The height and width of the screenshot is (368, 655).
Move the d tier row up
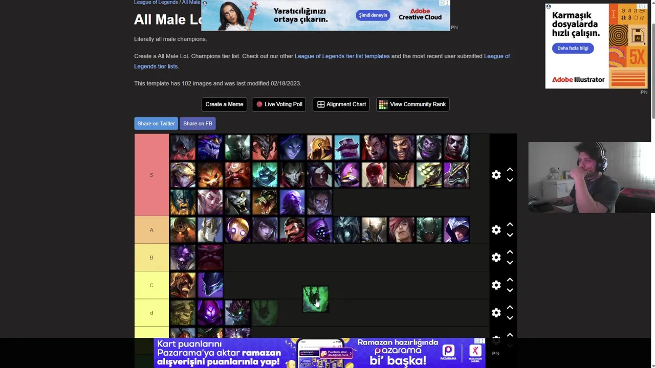510,308
